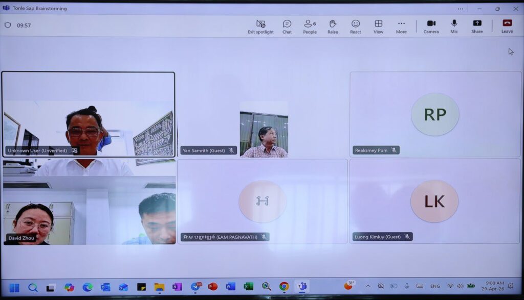Show the People participants list
524x300 pixels.
point(310,26)
